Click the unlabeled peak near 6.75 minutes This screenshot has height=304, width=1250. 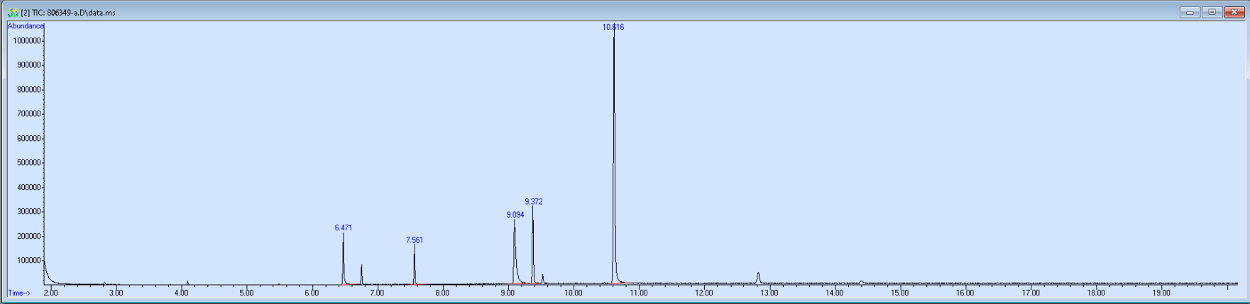(x=361, y=274)
